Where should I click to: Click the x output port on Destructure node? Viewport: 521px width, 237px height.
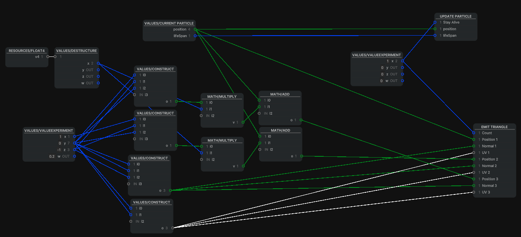pyautogui.click(x=98, y=63)
